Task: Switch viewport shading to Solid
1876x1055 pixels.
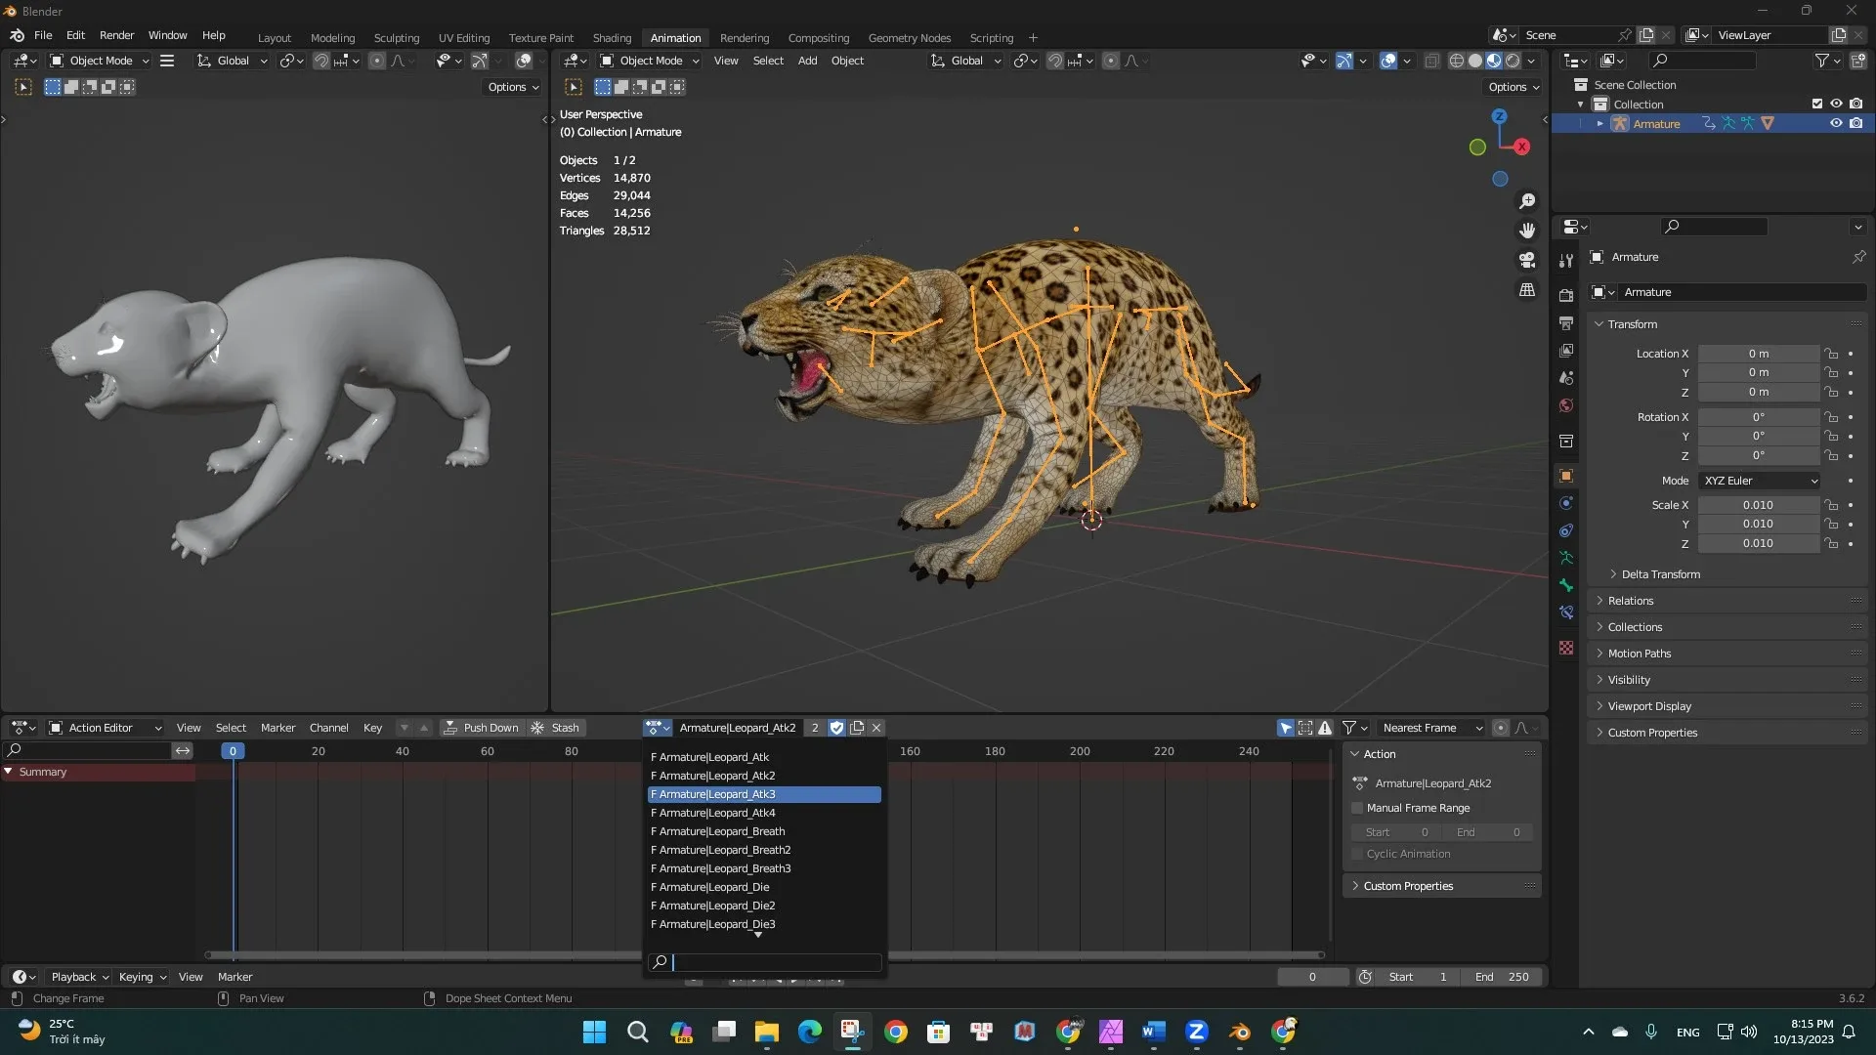Action: pos(1474,61)
